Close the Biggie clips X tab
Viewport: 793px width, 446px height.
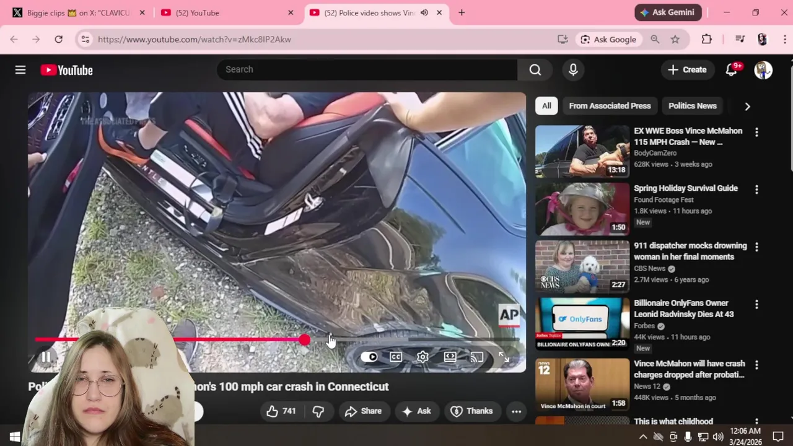pyautogui.click(x=142, y=12)
